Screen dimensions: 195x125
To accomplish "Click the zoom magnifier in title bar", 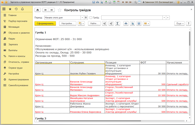I will (x=135, y=2).
